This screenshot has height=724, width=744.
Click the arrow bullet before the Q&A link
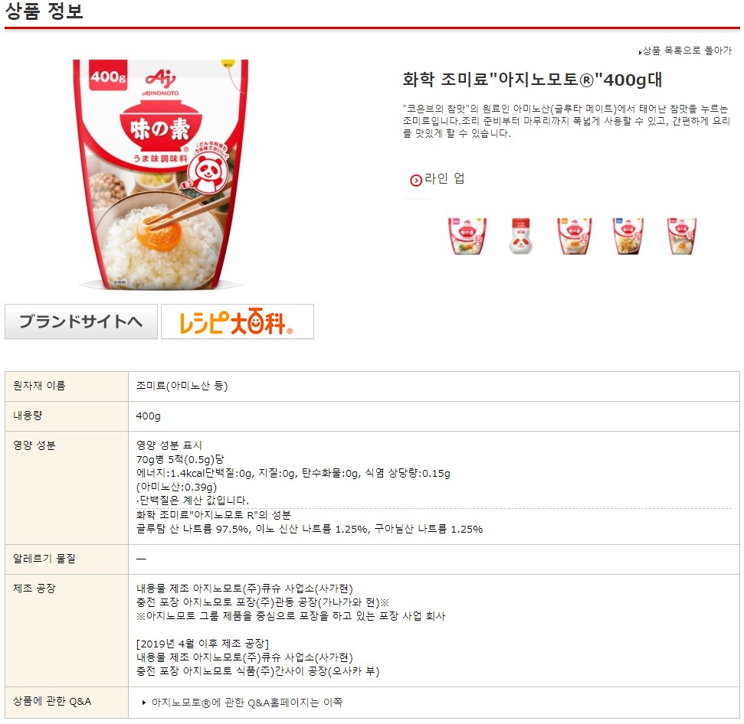pyautogui.click(x=144, y=703)
